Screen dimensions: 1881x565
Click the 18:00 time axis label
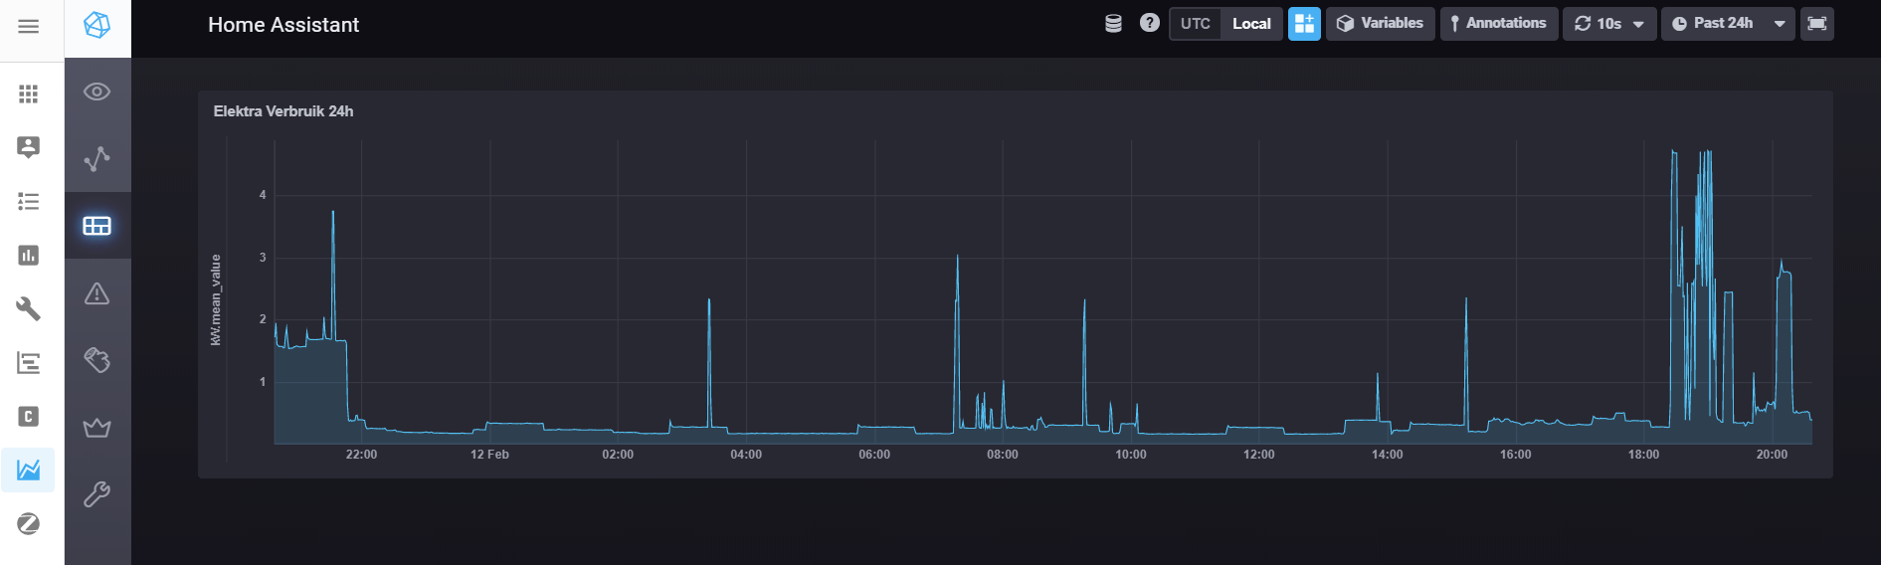[x=1644, y=455]
